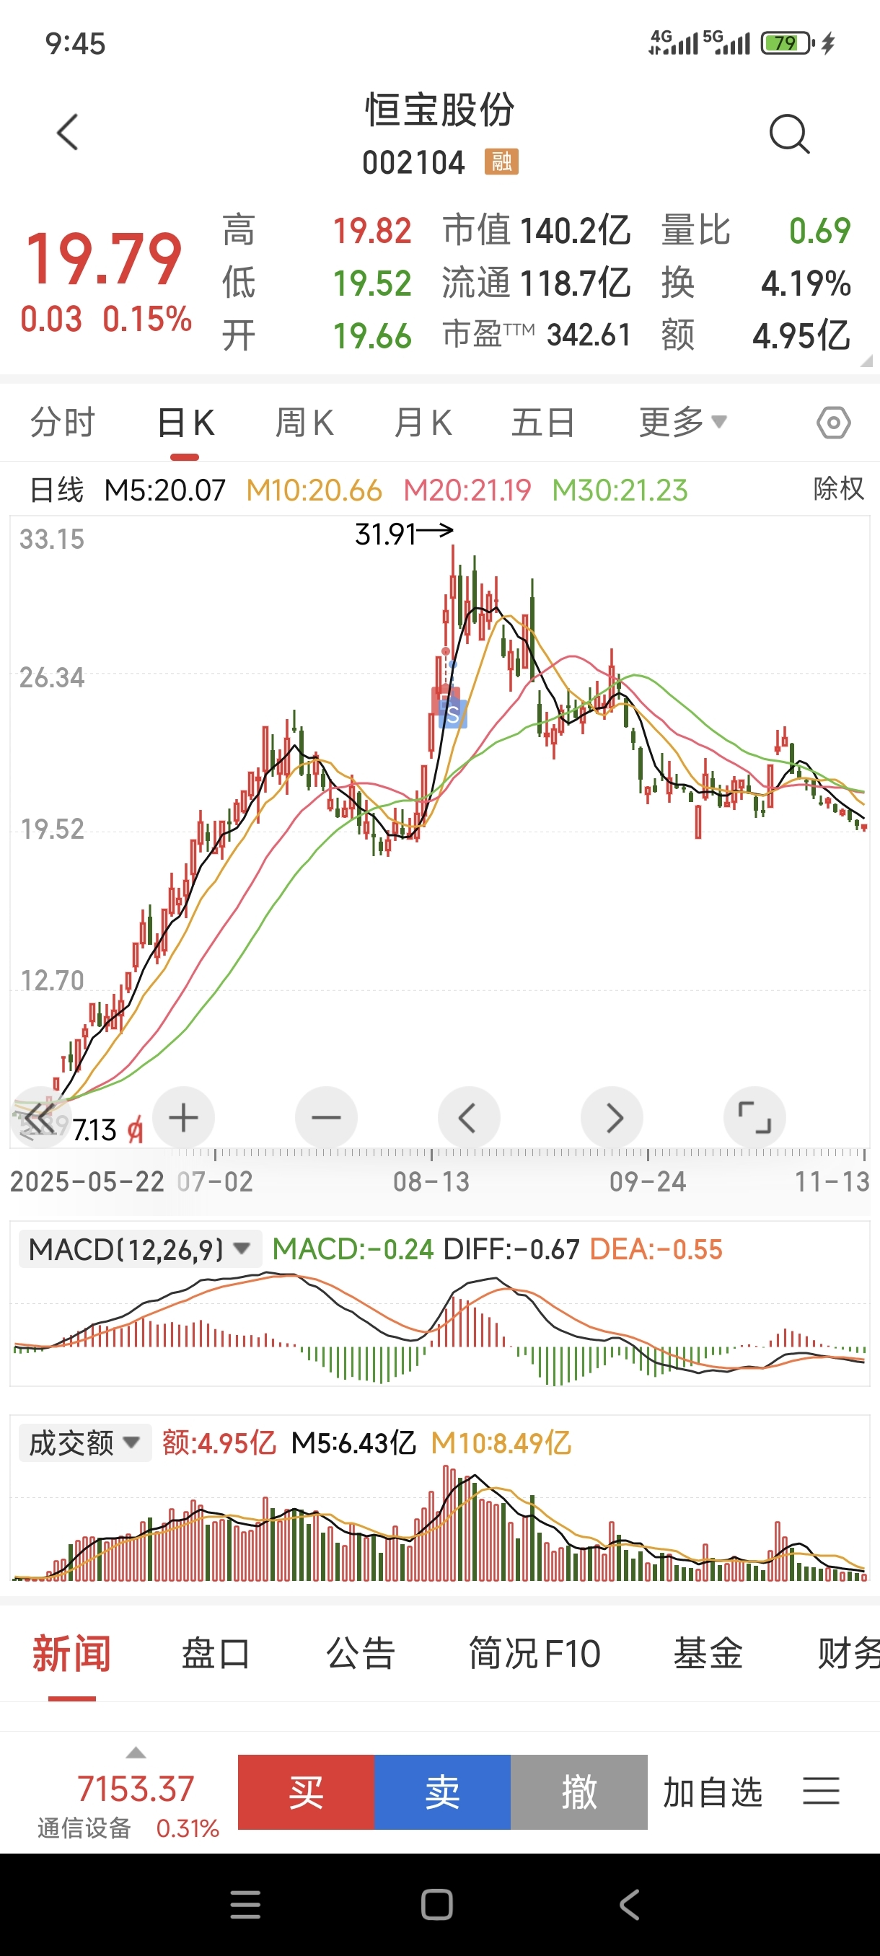
Task: Zoom in chart with plus button
Action: 183,1118
